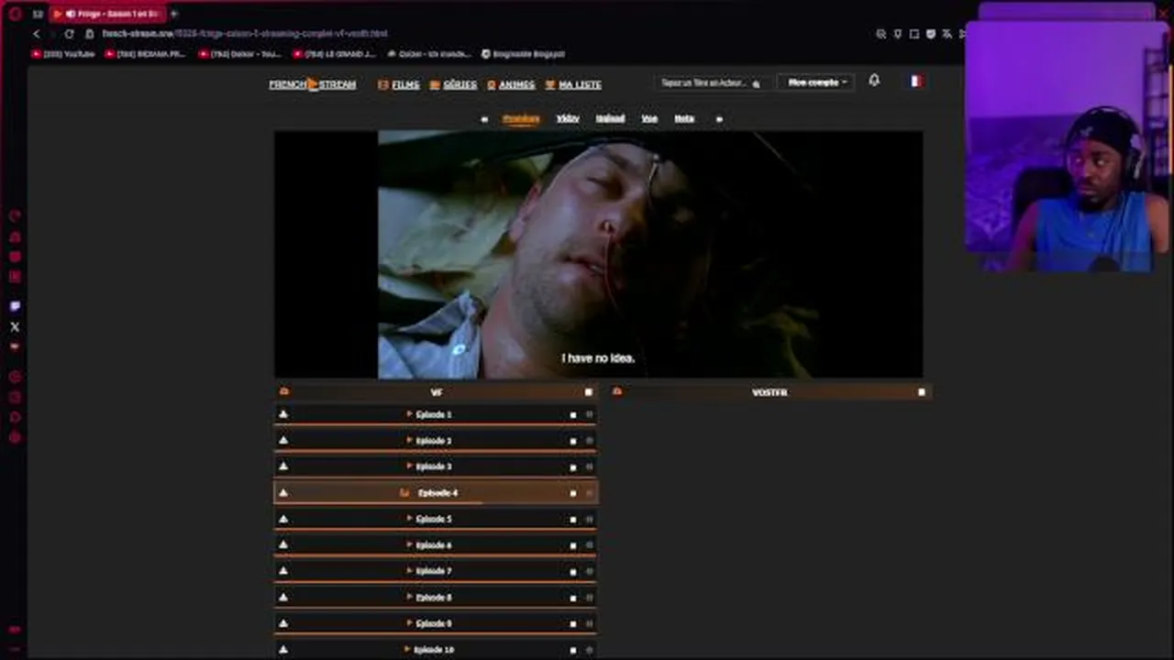This screenshot has height=660, width=1174.
Task: Tick the white square for Episode 8
Action: point(573,598)
